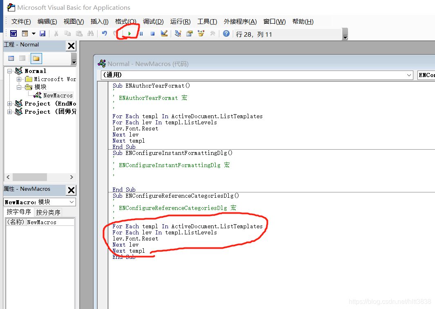Screen dimensions: 435x309
Task: Collapse the Normal project tree node
Action: [9, 71]
